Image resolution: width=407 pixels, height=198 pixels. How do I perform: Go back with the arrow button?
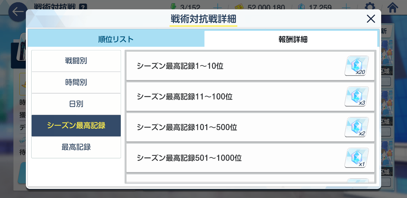pyautogui.click(x=17, y=12)
